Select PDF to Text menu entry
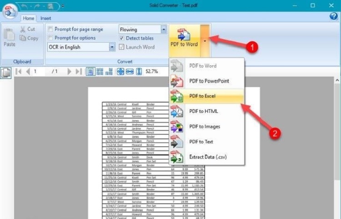 pos(206,141)
